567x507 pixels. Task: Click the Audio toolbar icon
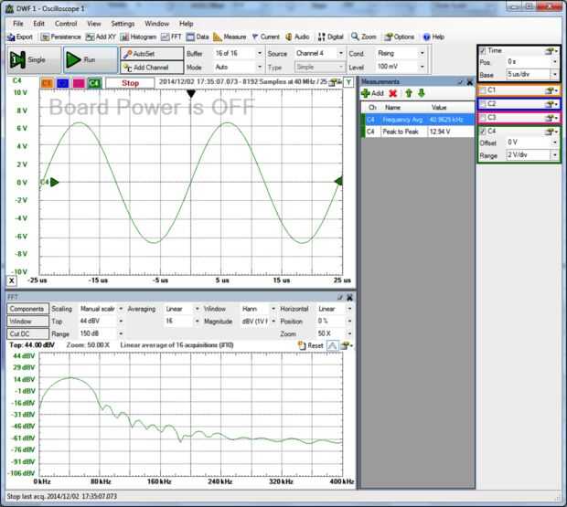click(x=296, y=37)
